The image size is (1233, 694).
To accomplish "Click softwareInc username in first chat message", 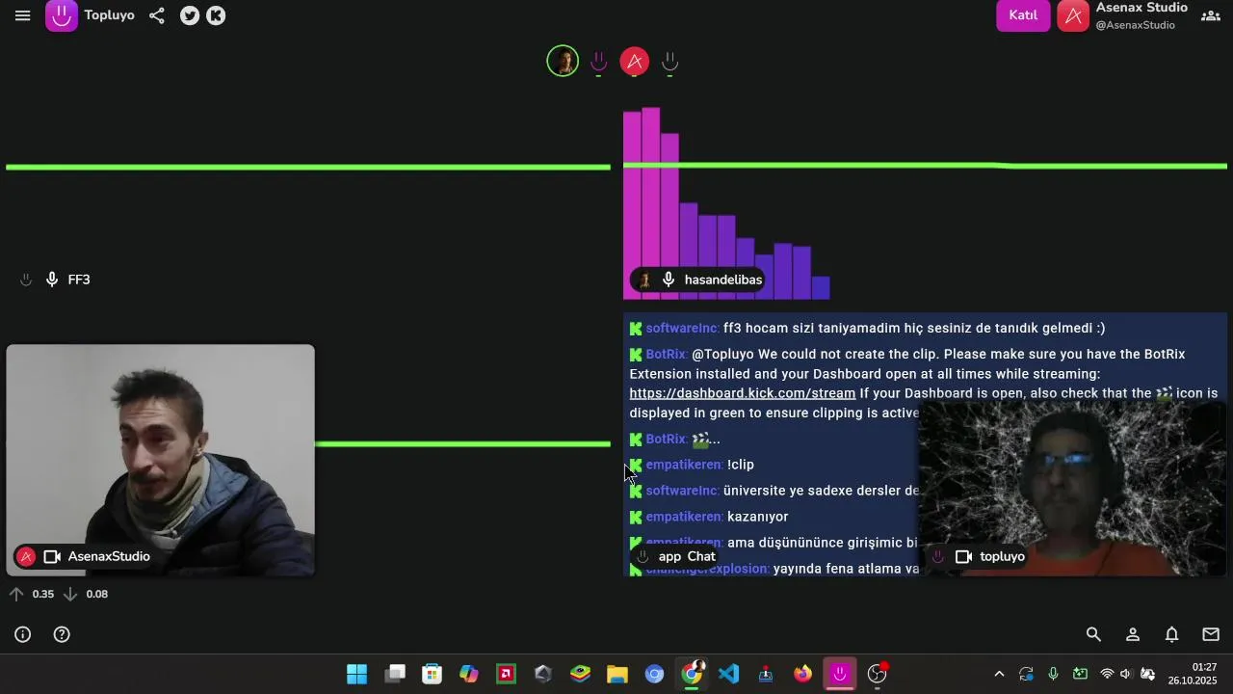I will pos(682,329).
